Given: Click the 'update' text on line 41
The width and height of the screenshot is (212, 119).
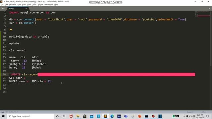Looking at the screenshot, I should click(x=14, y=43).
